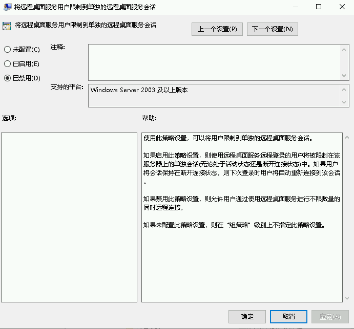The image size is (354, 329).
Task: Click the 支持的平台 label
Action: (67, 87)
